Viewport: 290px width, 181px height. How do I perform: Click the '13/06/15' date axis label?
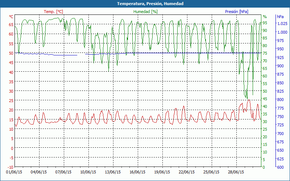pyautogui.click(x=113, y=172)
